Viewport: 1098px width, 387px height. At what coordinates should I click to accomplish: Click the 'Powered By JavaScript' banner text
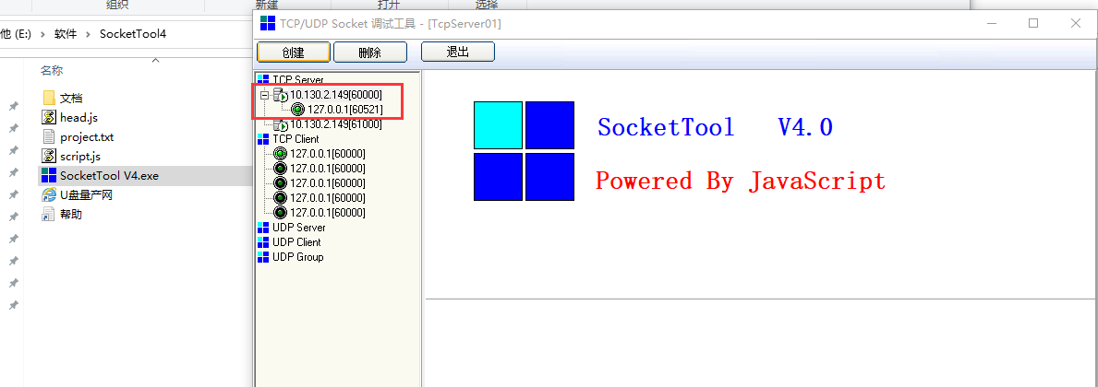[741, 181]
